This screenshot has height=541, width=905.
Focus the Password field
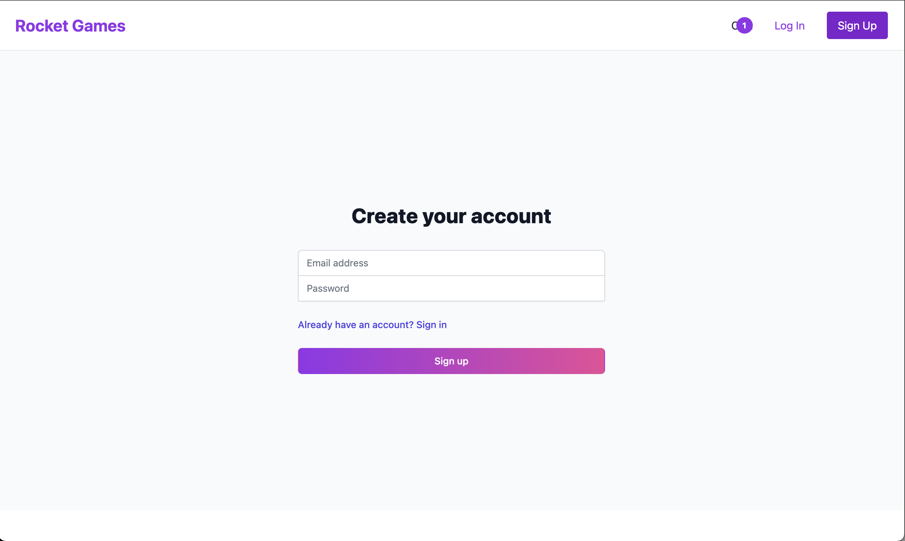[x=451, y=288]
